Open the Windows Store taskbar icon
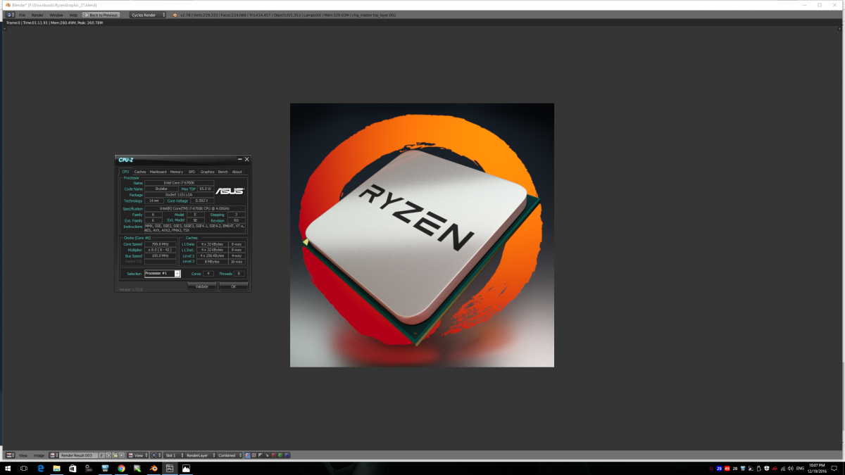 point(73,468)
